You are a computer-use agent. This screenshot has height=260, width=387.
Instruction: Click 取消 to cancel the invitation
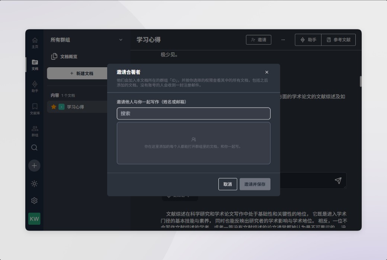point(228,184)
